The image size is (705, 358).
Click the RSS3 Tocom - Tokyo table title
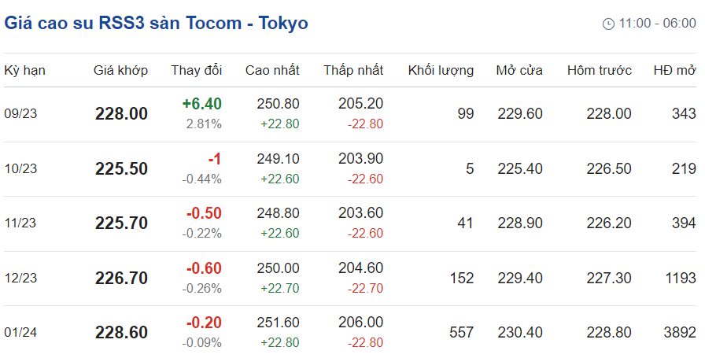[157, 23]
